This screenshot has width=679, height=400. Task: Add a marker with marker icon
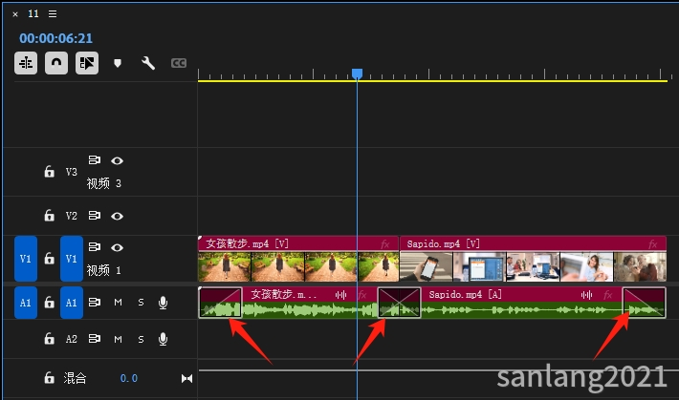click(118, 63)
